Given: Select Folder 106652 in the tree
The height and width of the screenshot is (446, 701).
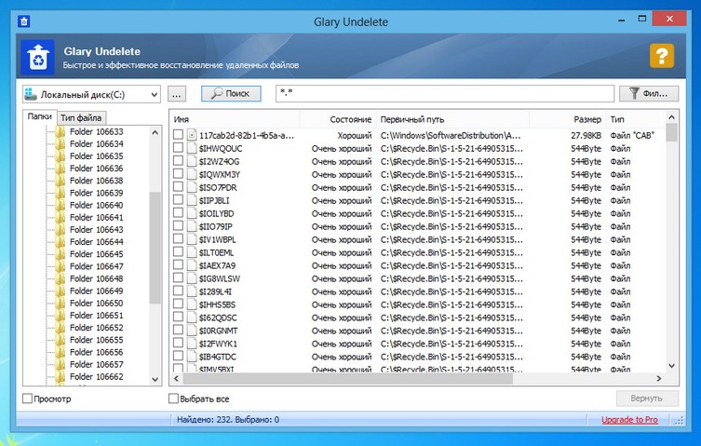Looking at the screenshot, I should click(96, 328).
